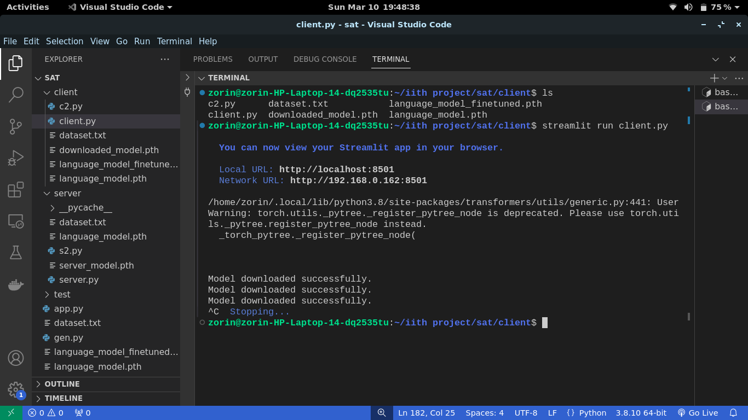The image size is (748, 420).
Task: Open the Explorer view in activity bar
Action: [x=16, y=63]
